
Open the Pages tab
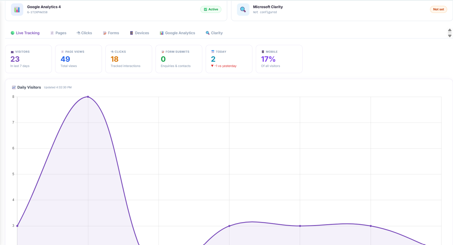[59, 33]
